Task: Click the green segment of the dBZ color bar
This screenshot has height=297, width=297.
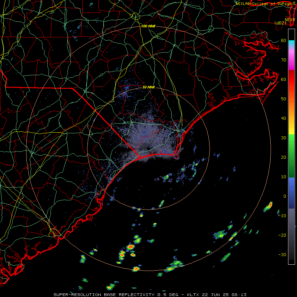Action: pyautogui.click(x=291, y=156)
